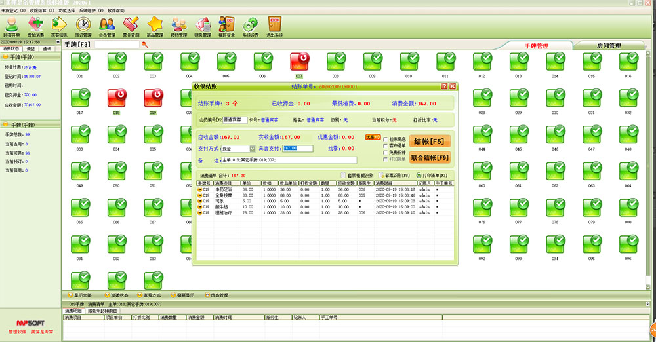Check the 免费招待 option
The width and height of the screenshot is (656, 342).
pos(386,152)
